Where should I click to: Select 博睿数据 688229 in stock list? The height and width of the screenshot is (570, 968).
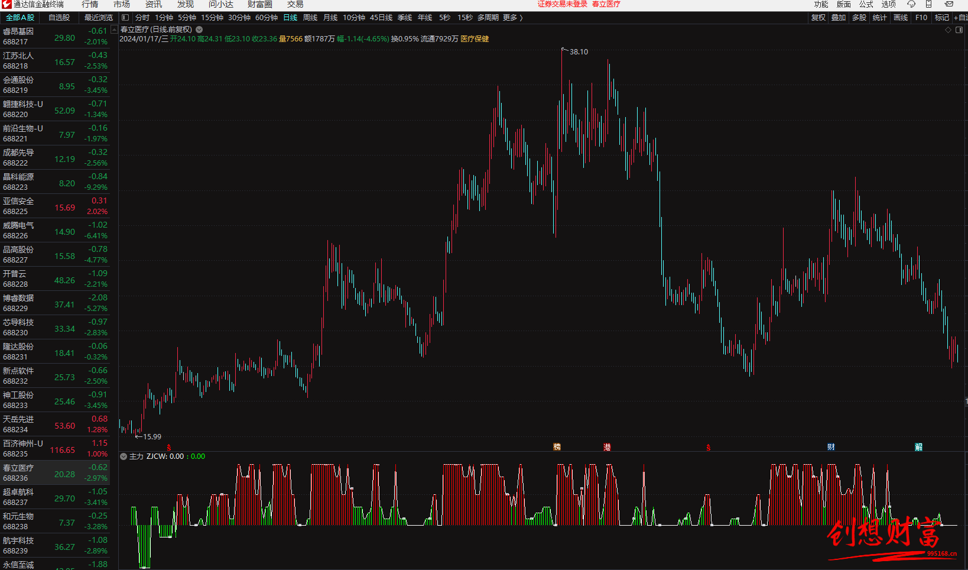pyautogui.click(x=55, y=303)
